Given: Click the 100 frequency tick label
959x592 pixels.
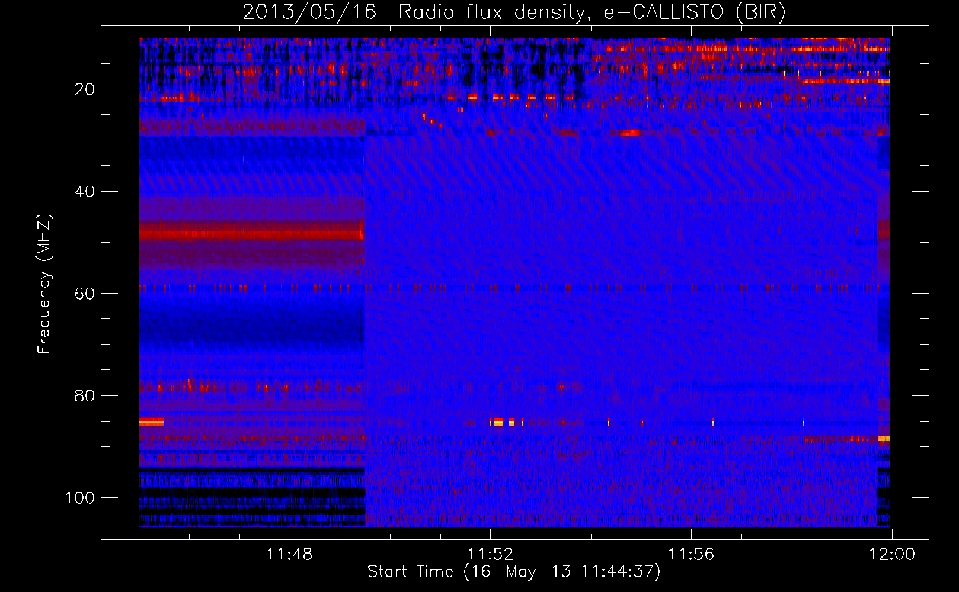Looking at the screenshot, I should tap(80, 498).
